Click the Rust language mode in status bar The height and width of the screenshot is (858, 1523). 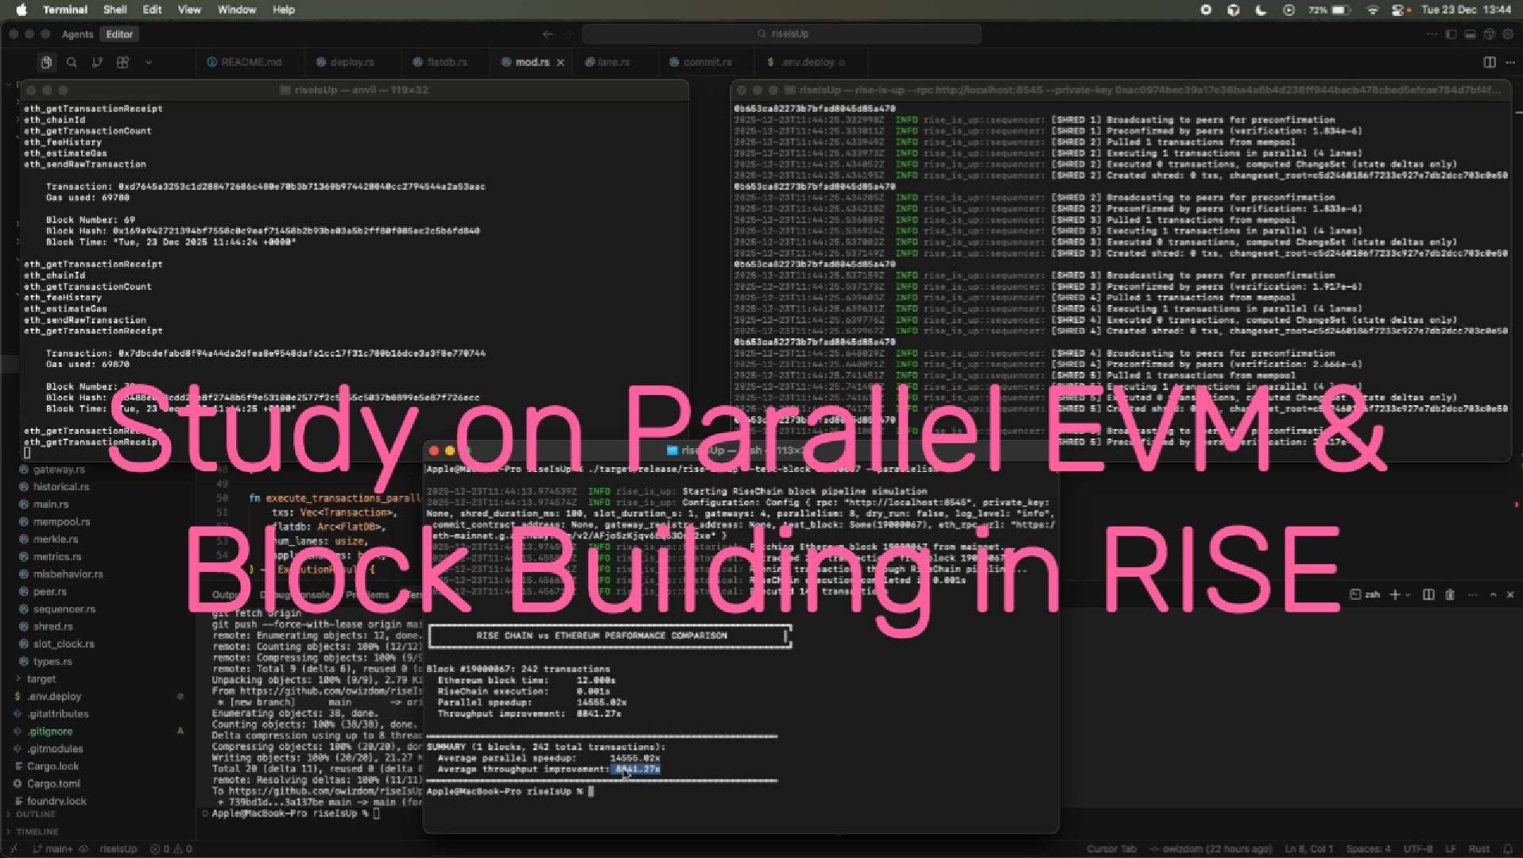[x=1478, y=848]
